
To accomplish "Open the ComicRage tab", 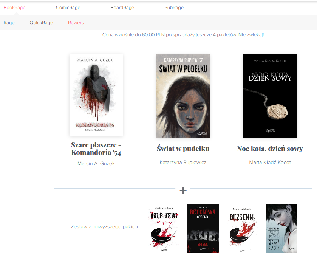I will pos(68,8).
